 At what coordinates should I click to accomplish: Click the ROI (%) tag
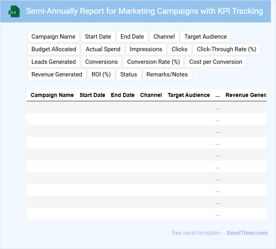(x=101, y=74)
